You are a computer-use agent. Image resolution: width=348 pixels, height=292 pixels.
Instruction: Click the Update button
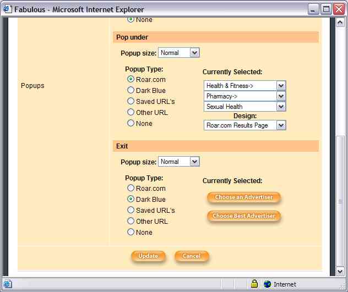[148, 256]
